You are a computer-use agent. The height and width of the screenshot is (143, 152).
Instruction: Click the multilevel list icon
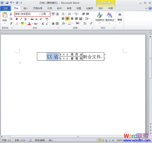(76, 14)
